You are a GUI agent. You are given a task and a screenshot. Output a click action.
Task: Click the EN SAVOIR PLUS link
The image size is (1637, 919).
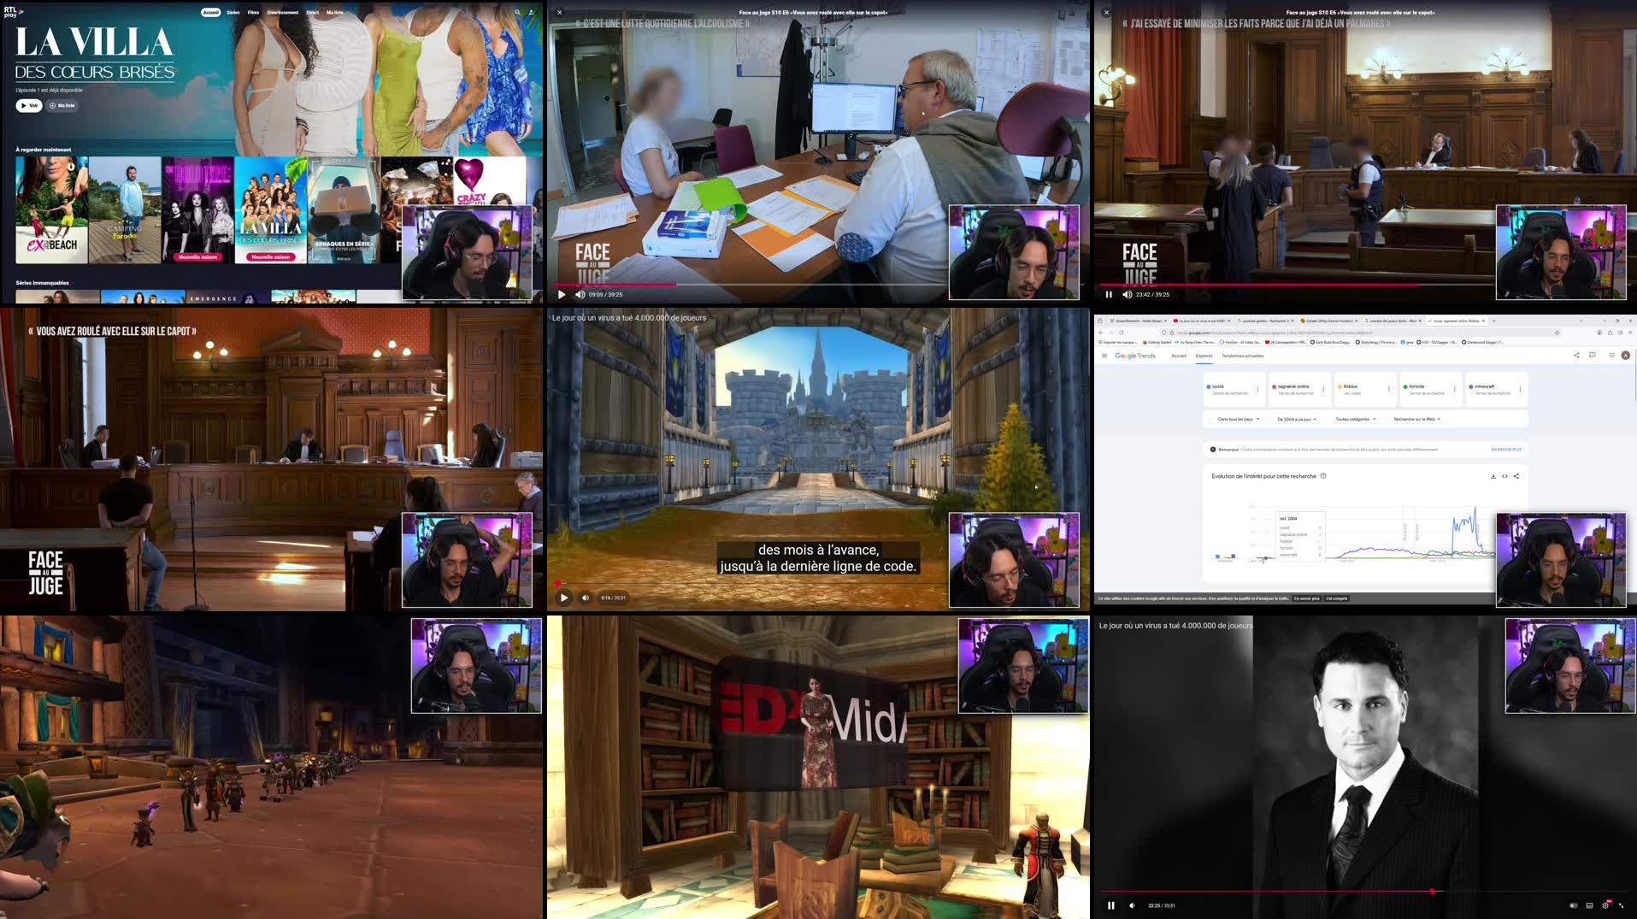click(x=1506, y=449)
